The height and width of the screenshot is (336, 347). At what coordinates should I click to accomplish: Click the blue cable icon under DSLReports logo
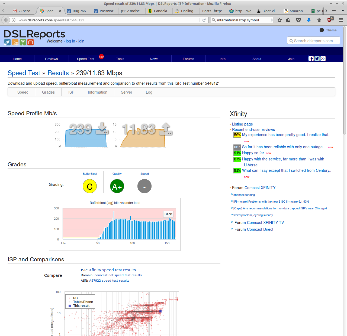point(7,42)
